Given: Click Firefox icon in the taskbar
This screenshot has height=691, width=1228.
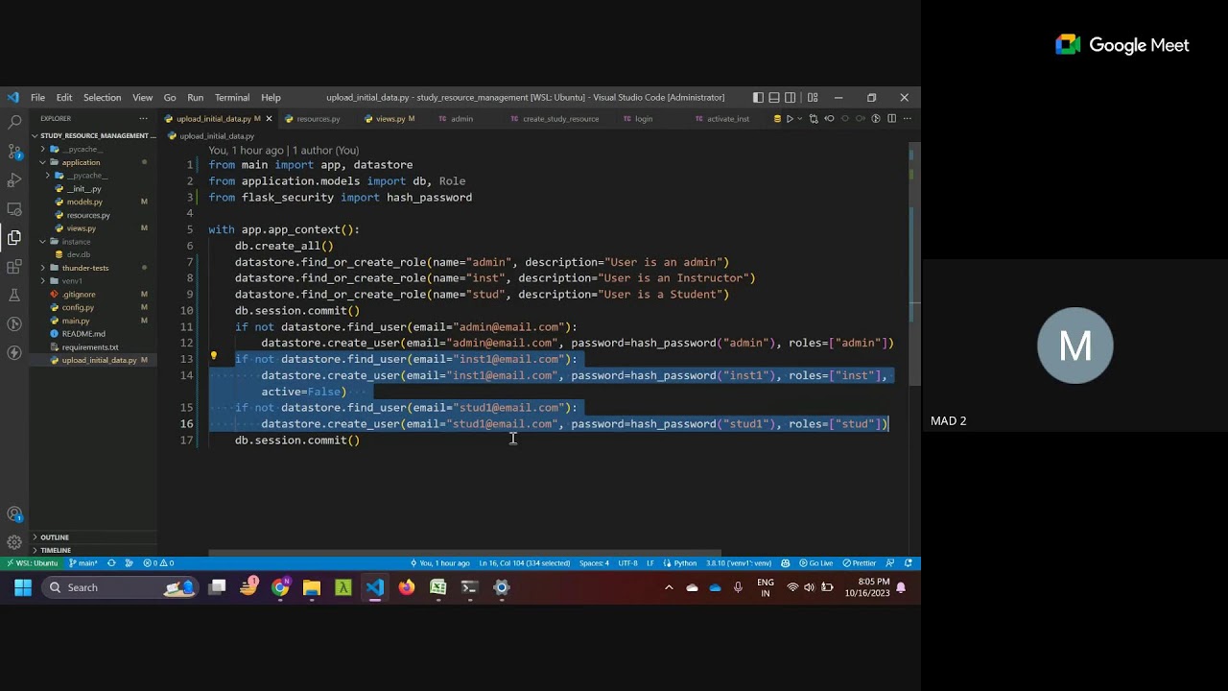Looking at the screenshot, I should pyautogui.click(x=407, y=587).
